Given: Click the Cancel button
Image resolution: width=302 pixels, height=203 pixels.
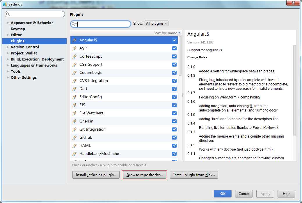Looking at the screenshot, I should (244, 194).
